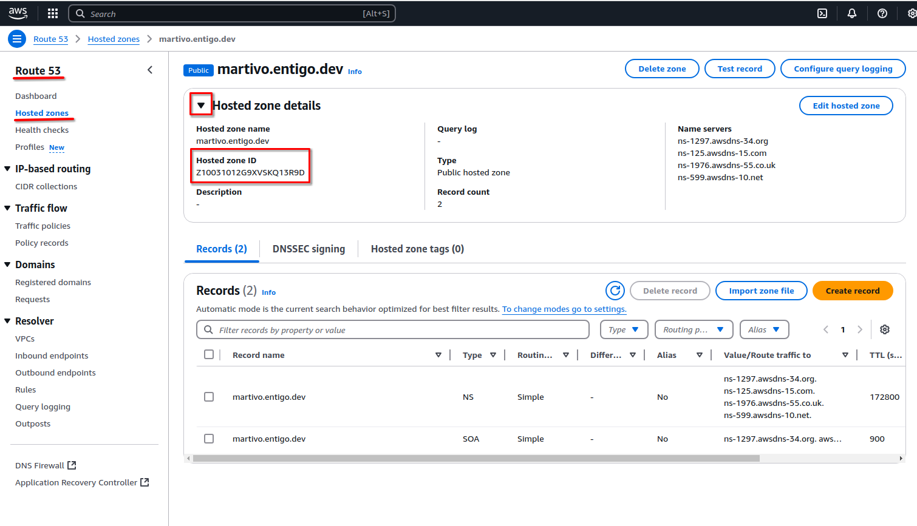Switch to the Records (2) tab
917x526 pixels.
pyautogui.click(x=222, y=249)
